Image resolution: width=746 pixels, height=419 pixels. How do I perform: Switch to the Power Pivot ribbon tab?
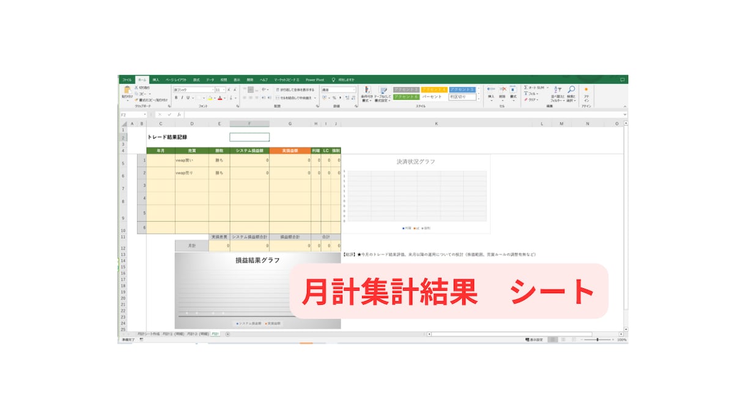coord(315,79)
